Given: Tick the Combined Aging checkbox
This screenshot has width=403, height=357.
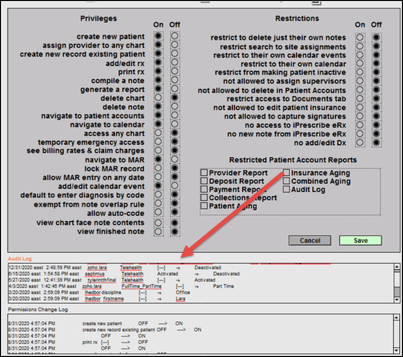Looking at the screenshot, I should 287,181.
